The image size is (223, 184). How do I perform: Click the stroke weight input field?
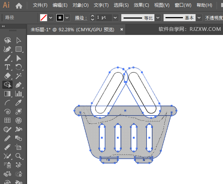click(103, 17)
